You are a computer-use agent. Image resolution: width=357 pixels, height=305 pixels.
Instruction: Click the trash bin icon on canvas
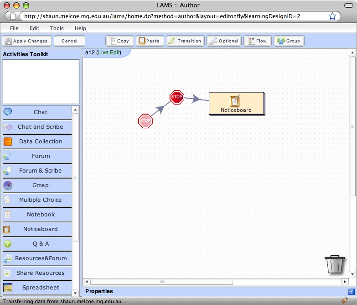coord(335,264)
